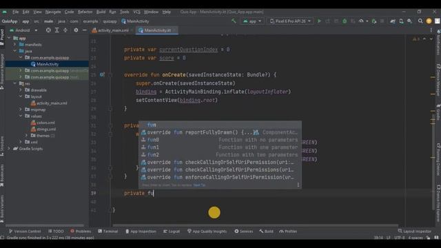Click the override gutter icon on line 25
Screen dimensions: 441x248
[x=102, y=74]
